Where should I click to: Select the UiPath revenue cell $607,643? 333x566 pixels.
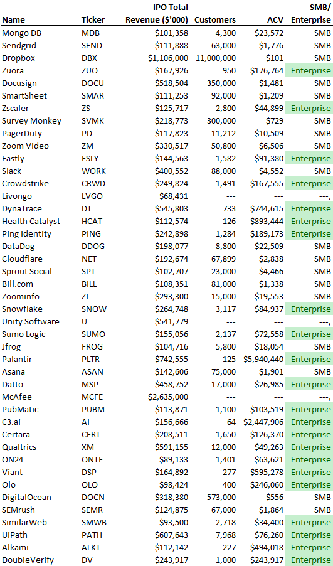[x=172, y=535]
